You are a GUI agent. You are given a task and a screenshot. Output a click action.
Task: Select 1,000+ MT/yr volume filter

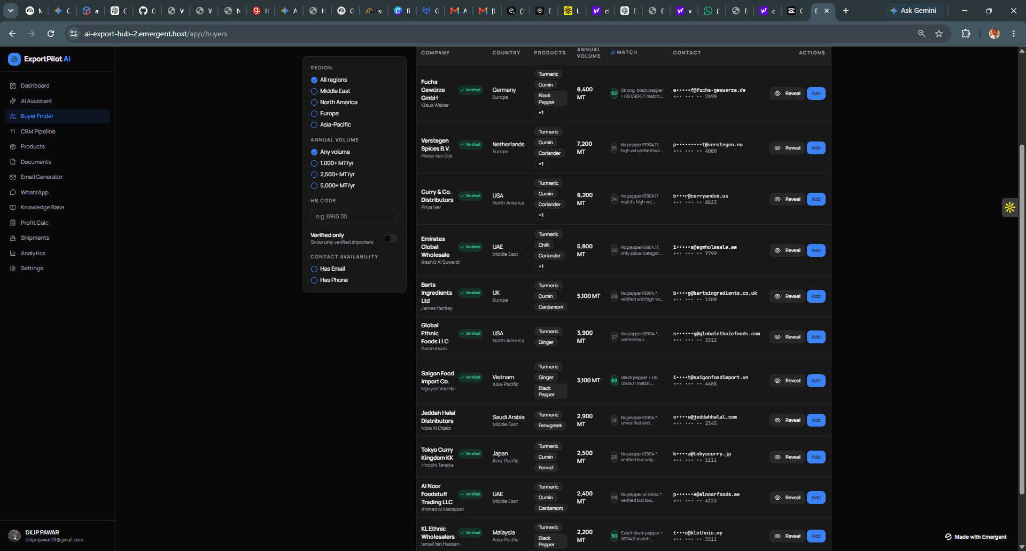pyautogui.click(x=314, y=163)
